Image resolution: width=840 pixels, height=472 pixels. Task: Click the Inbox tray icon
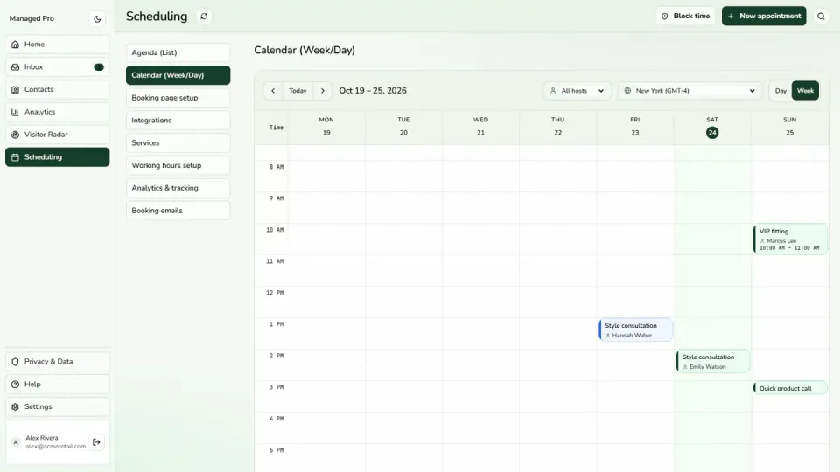[15, 67]
